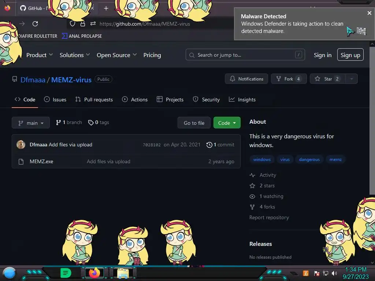Open the ANAL PROLAPSE bookmark
375x281 pixels.
[x=82, y=36]
